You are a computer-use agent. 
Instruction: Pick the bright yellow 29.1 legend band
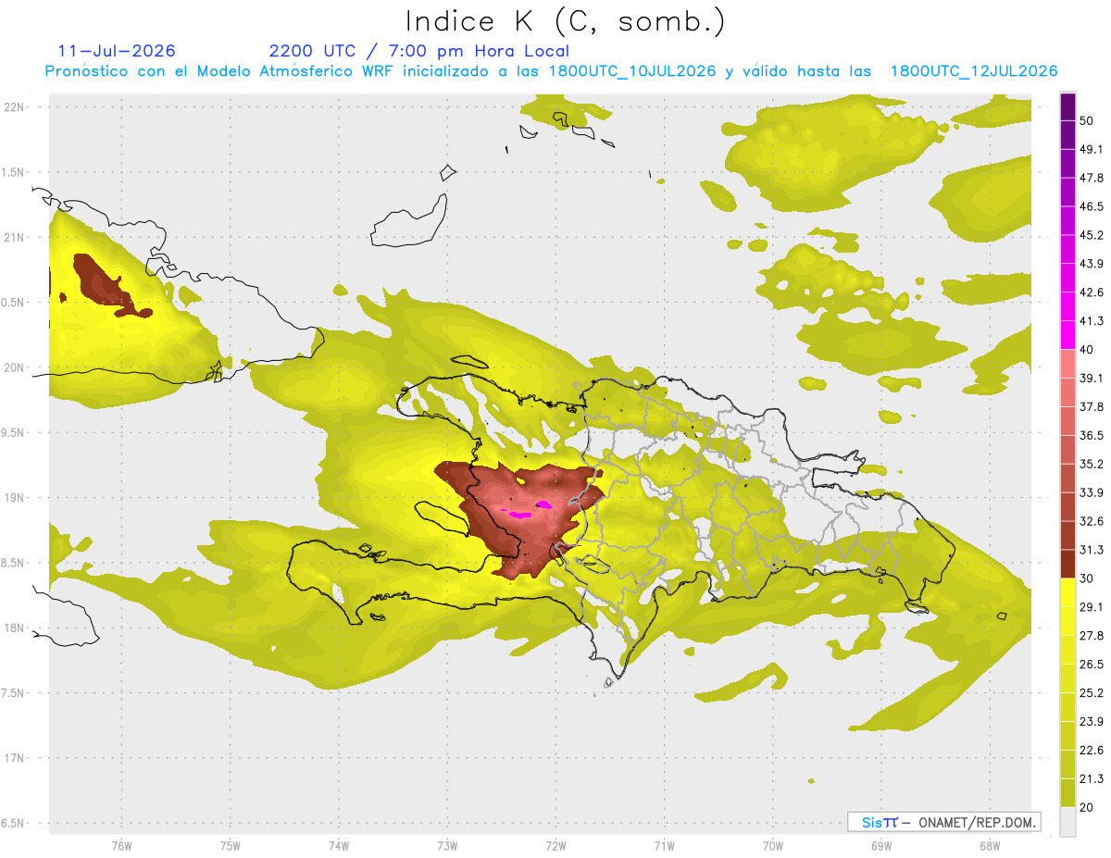point(1067,592)
